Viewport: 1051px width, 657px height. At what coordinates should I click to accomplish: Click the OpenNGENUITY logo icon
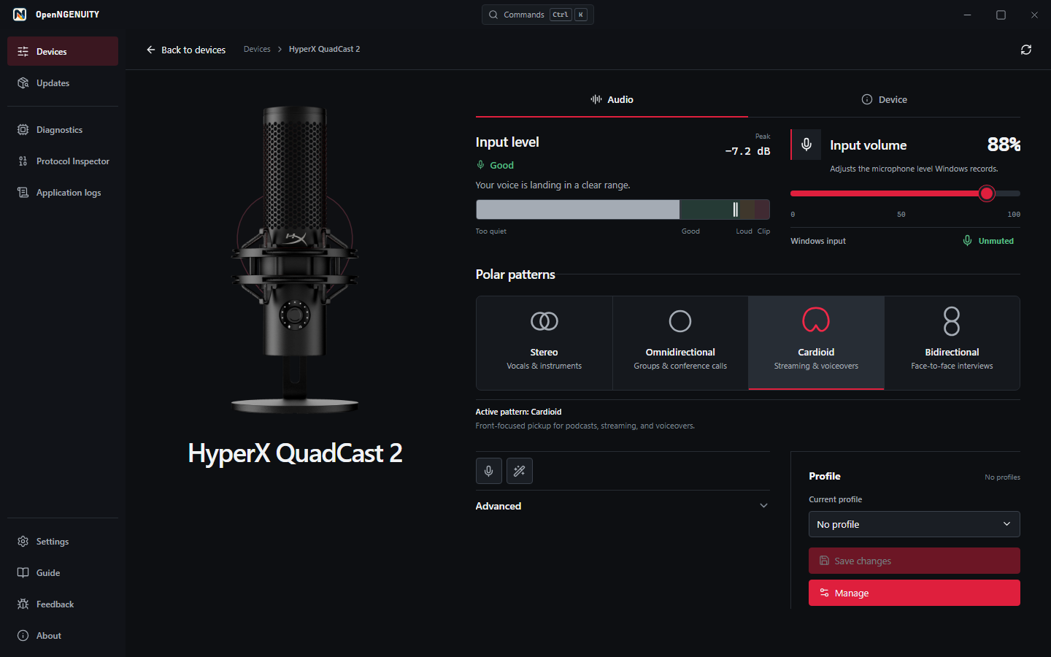click(x=20, y=15)
